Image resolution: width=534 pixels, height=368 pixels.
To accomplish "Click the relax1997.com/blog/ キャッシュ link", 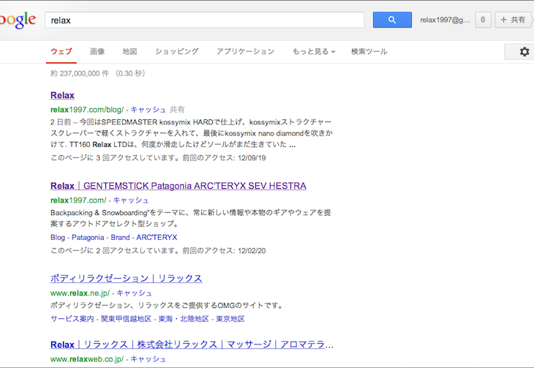I will point(148,110).
